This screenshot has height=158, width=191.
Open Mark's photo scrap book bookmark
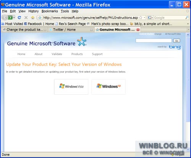tap(108, 24)
